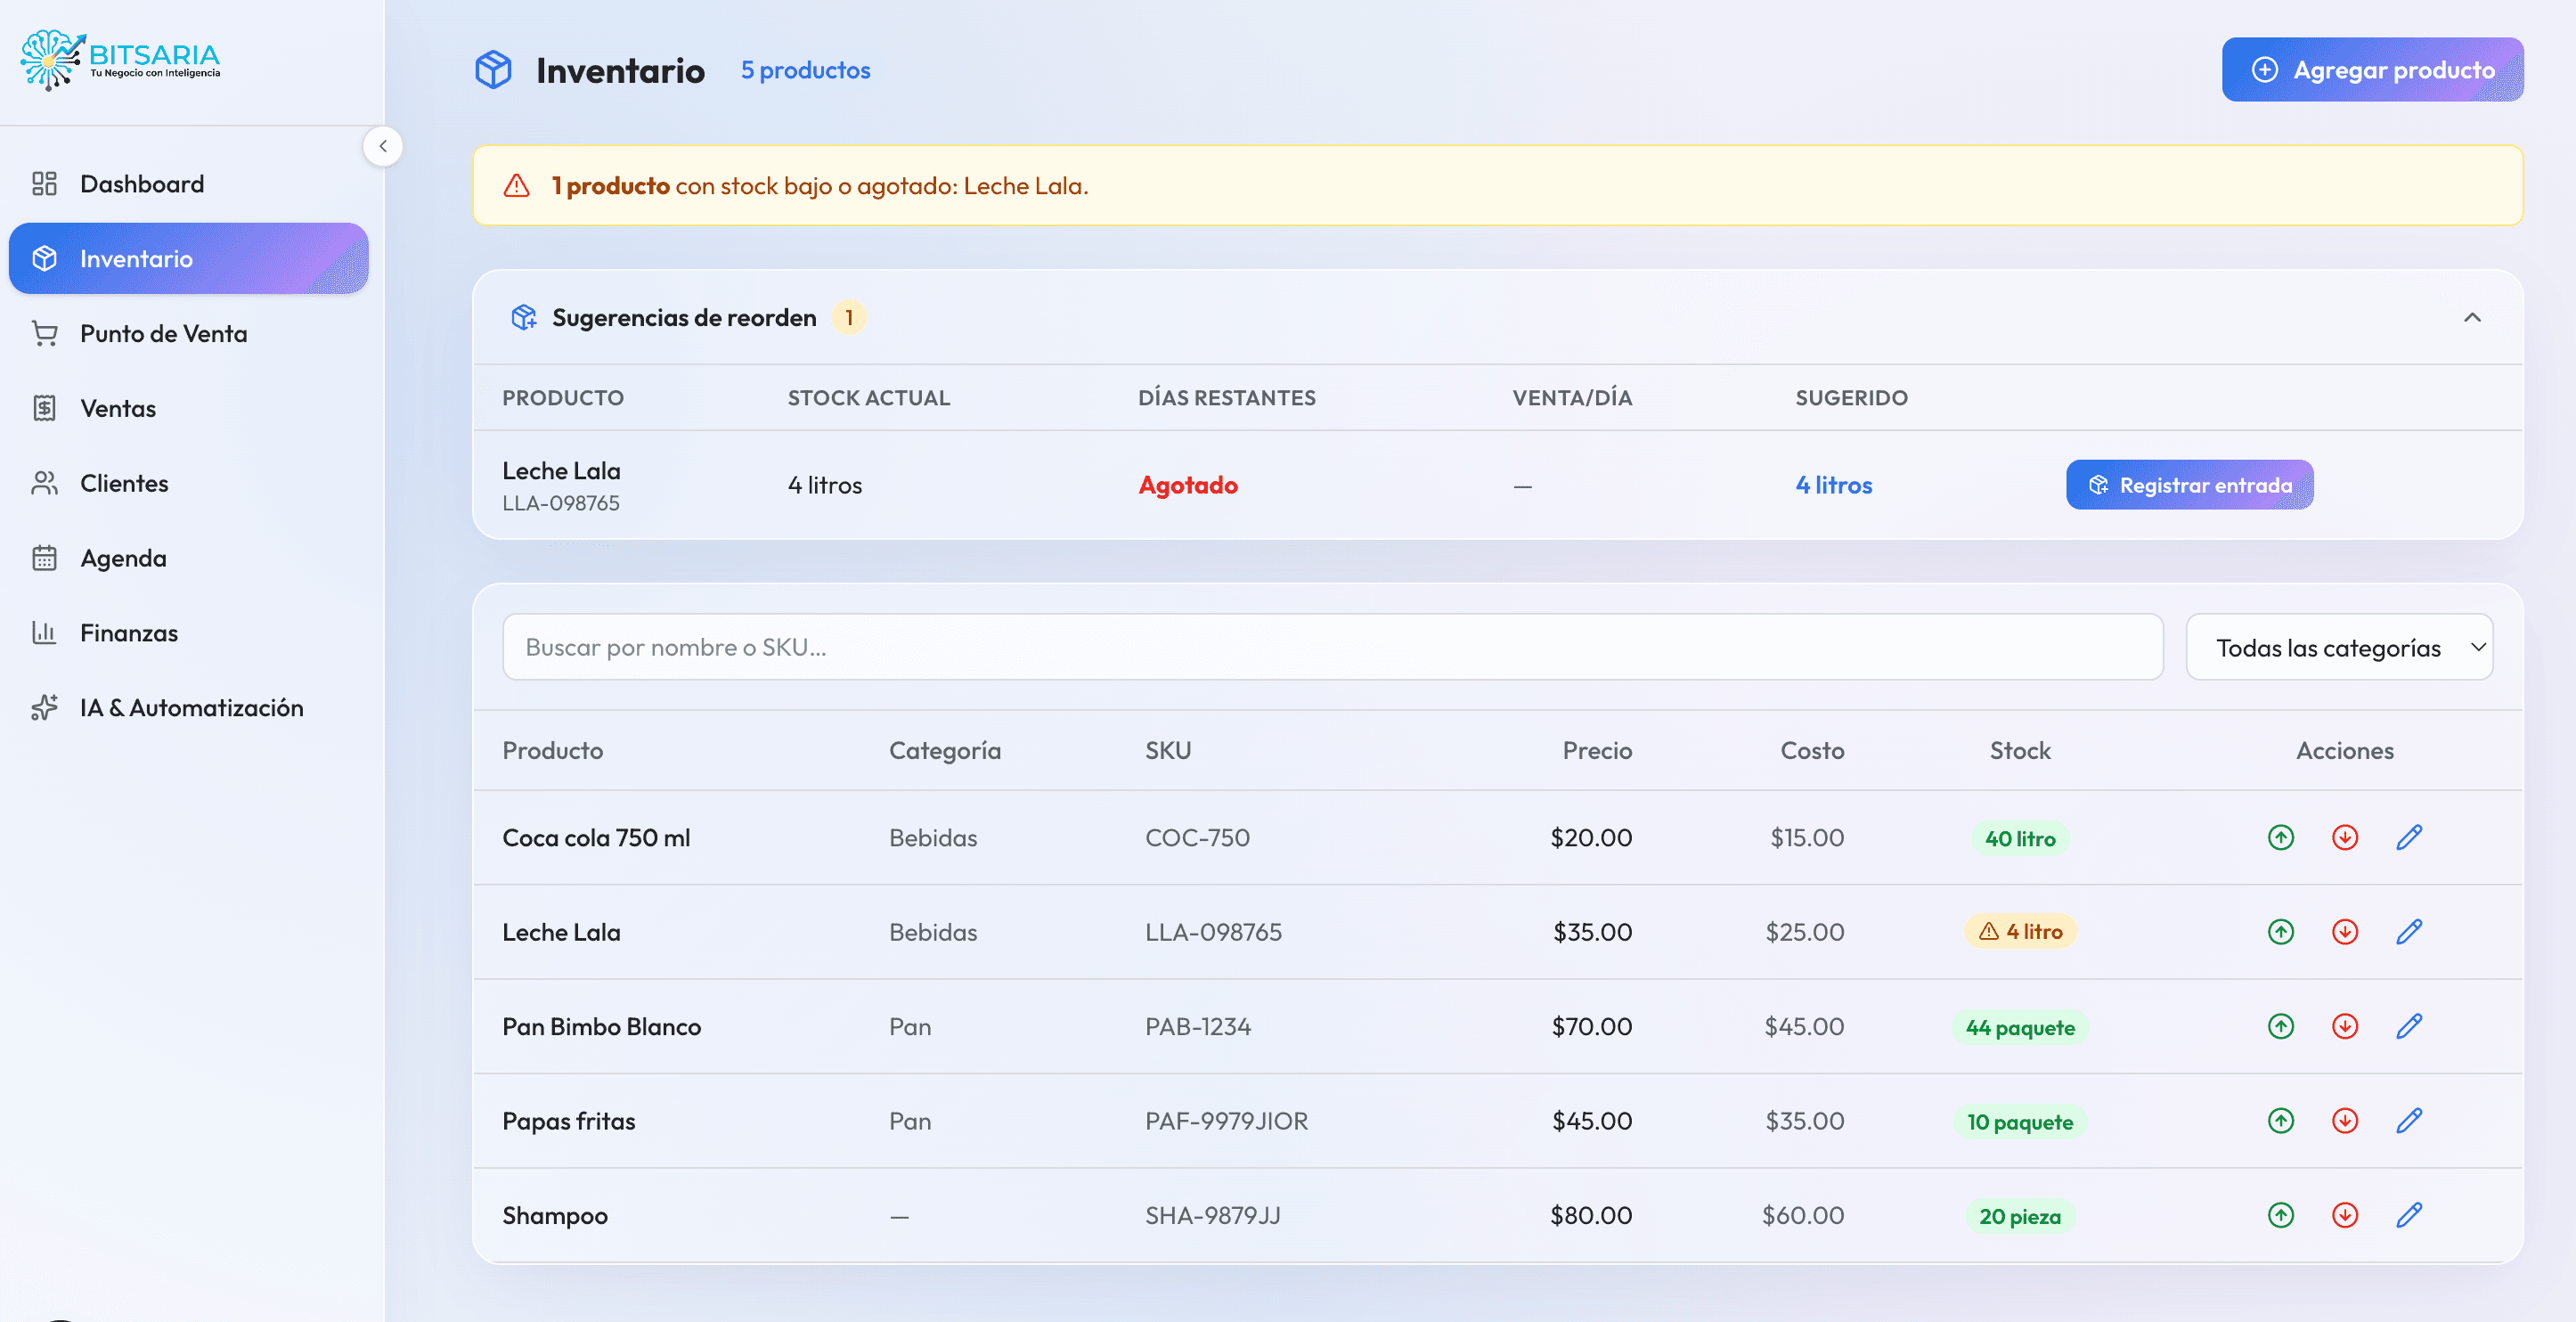
Task: Collapse the sidebar with the chevron button
Action: click(x=383, y=146)
